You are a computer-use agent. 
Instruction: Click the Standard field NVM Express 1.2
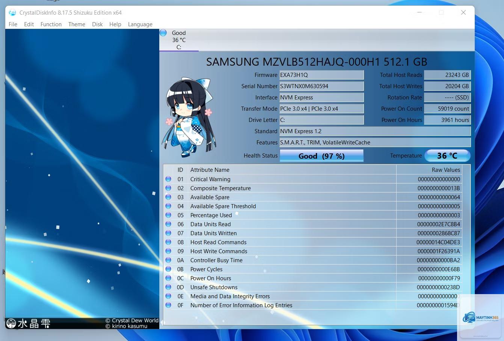[x=375, y=131]
